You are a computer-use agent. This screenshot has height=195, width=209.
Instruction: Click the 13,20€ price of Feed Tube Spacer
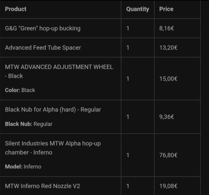point(168,48)
